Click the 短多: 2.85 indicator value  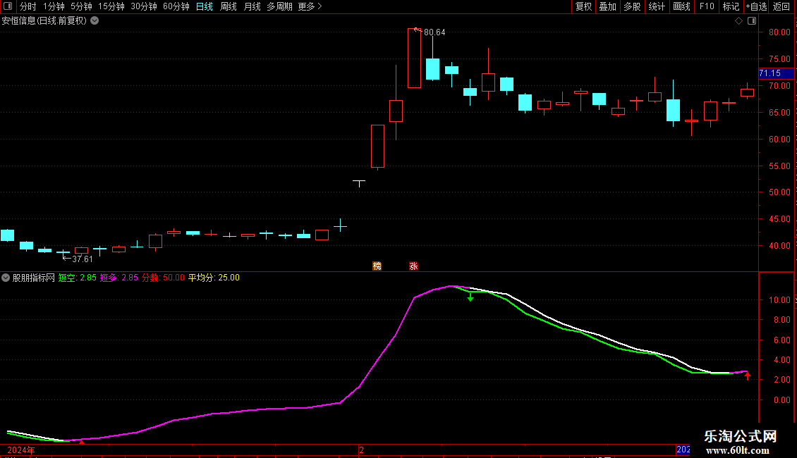(x=119, y=278)
